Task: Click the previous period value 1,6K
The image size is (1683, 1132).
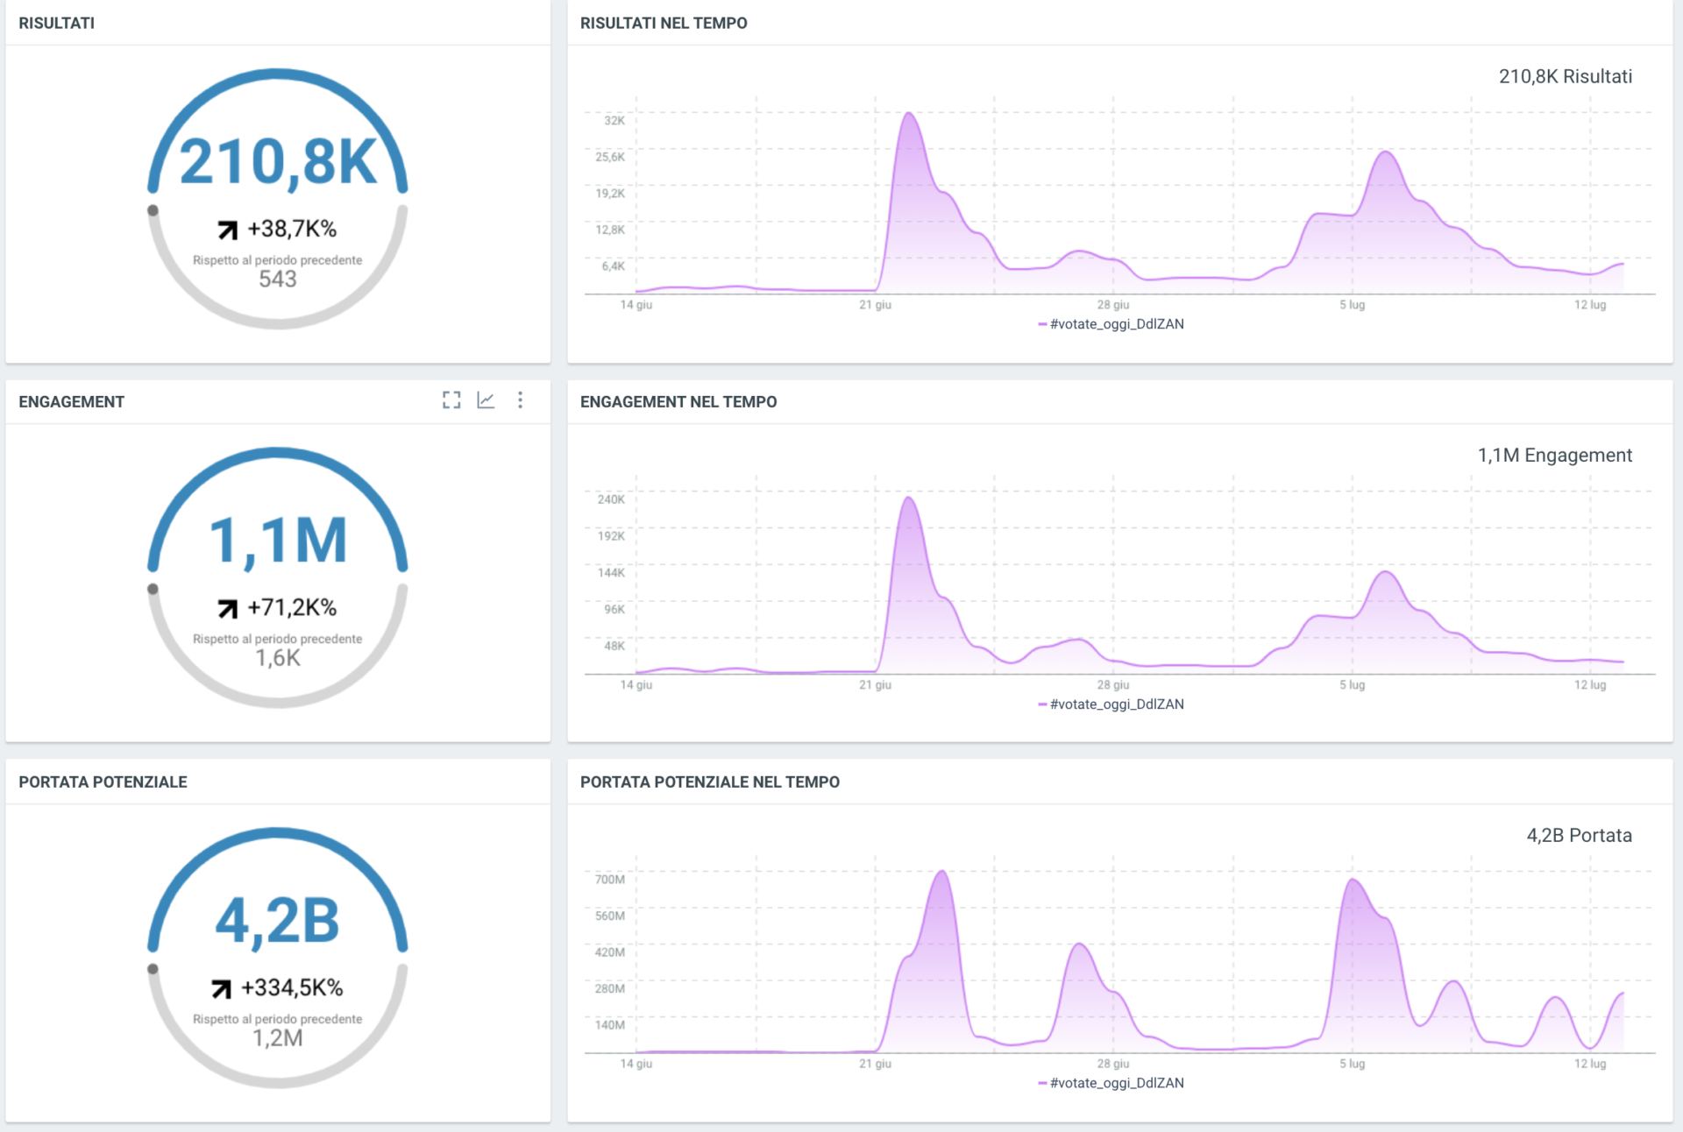Action: tap(278, 658)
